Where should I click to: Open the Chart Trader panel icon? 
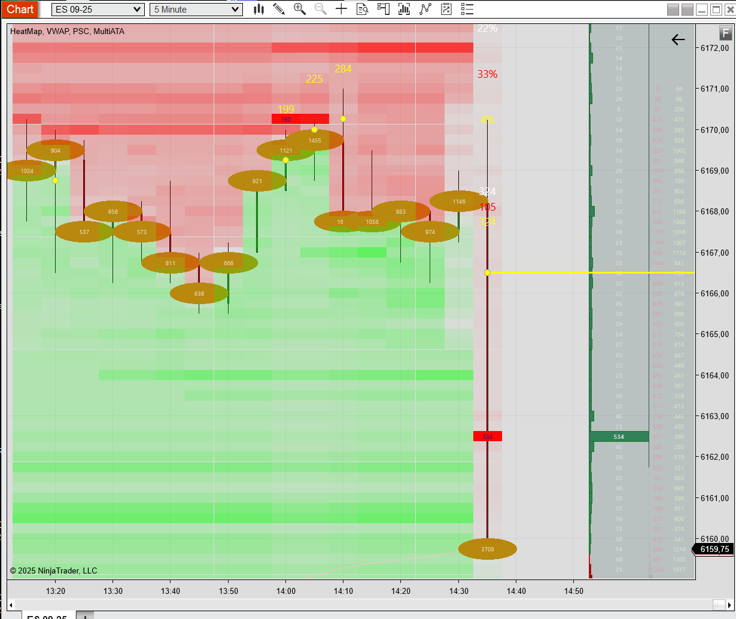(383, 9)
